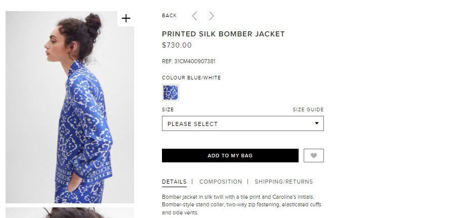This screenshot has width=456, height=218.
Task: Add jacket to wishlist with heart icon
Action: tap(313, 156)
